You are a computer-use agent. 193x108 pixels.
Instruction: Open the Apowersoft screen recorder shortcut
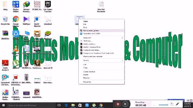tap(5, 79)
